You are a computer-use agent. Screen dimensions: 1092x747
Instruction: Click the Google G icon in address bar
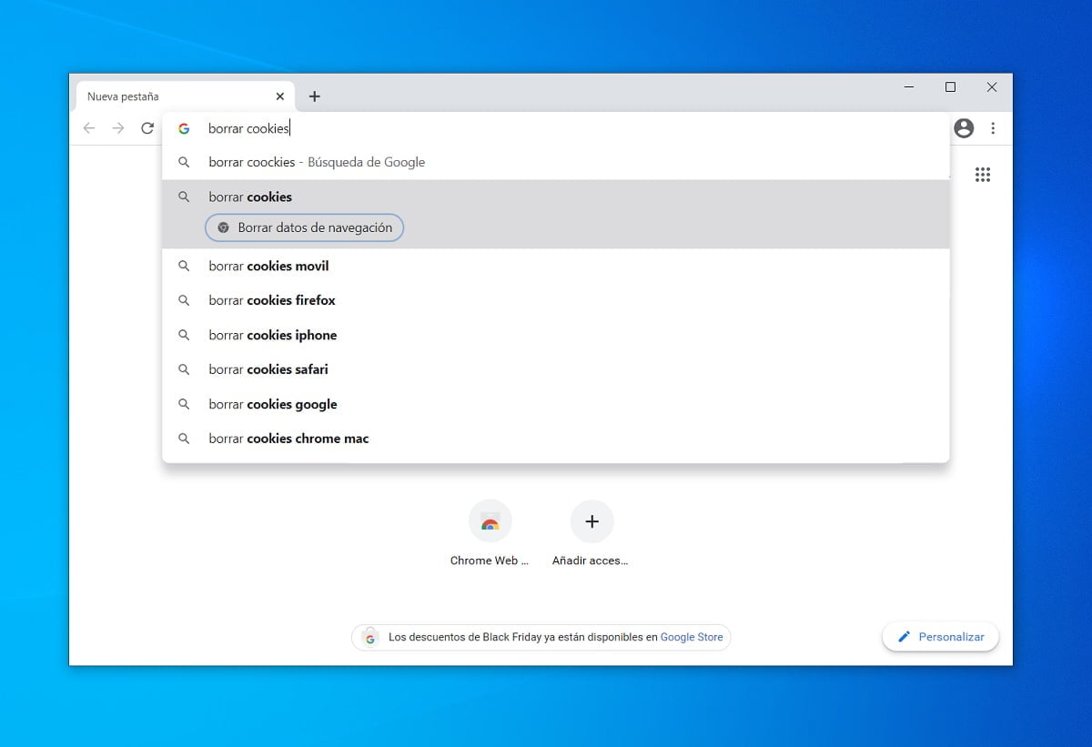coord(184,129)
